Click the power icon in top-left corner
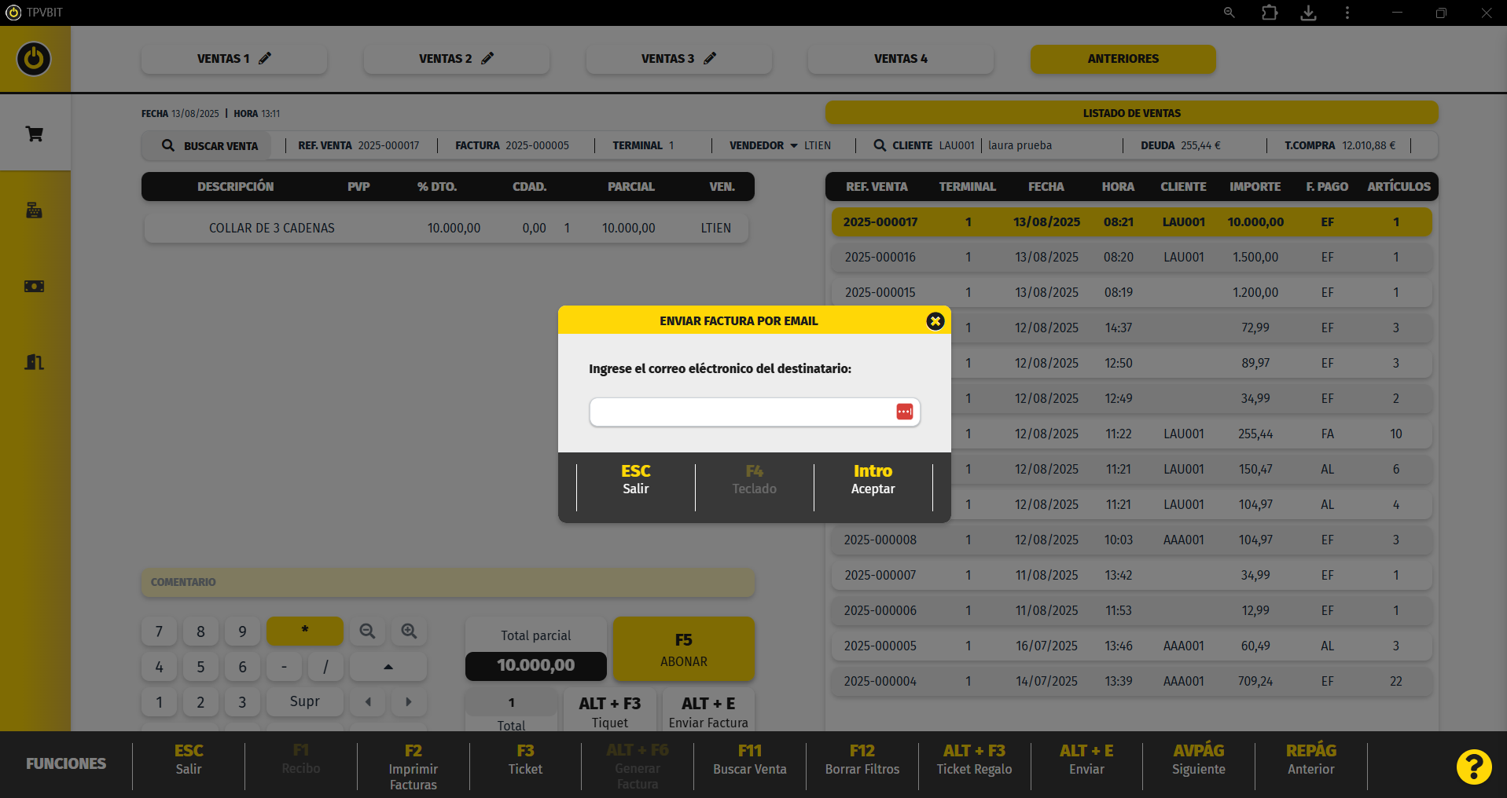 pyautogui.click(x=34, y=59)
